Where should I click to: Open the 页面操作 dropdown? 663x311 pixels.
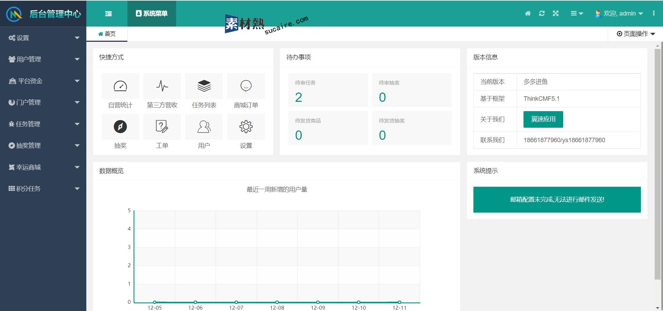point(636,34)
